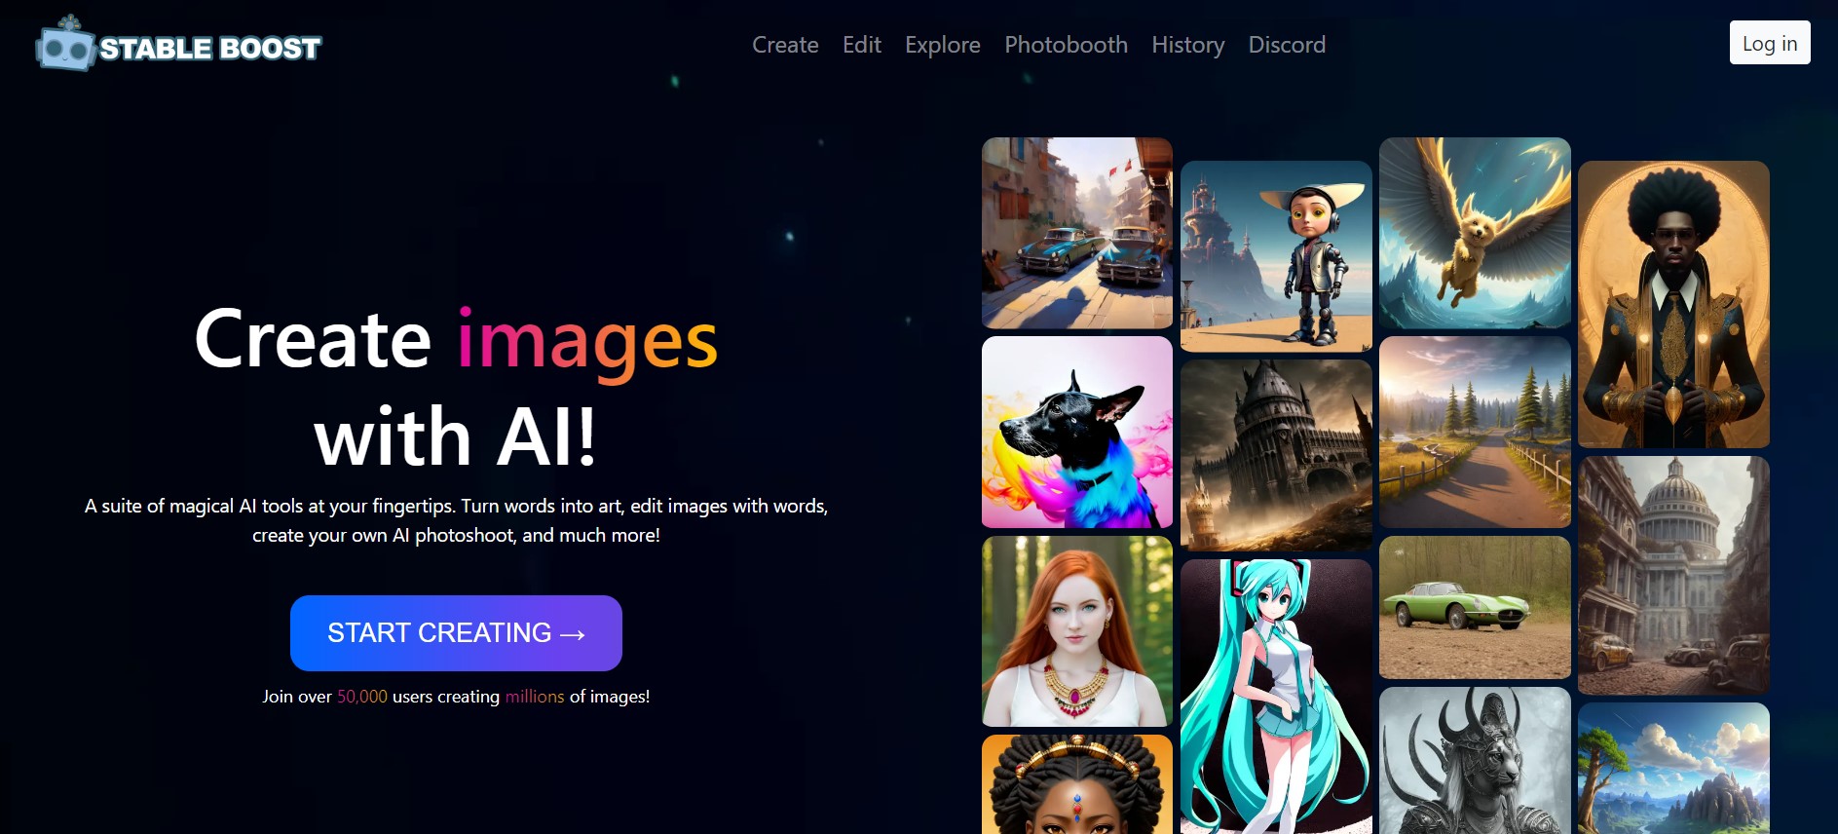Image resolution: width=1838 pixels, height=834 pixels.
Task: Click the 'Create images with AI!' headline
Action: tap(456, 387)
